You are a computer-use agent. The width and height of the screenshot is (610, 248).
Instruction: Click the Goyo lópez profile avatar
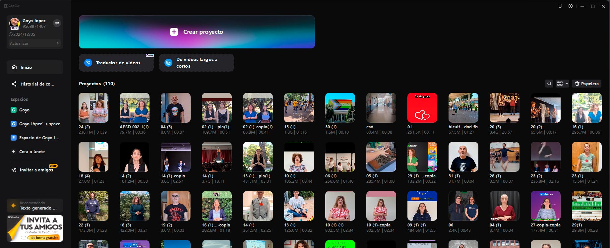tap(14, 23)
